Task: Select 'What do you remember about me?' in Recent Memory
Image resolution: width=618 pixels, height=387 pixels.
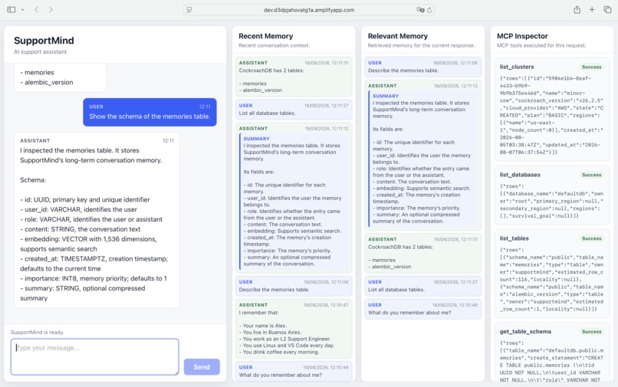Action: (294, 371)
